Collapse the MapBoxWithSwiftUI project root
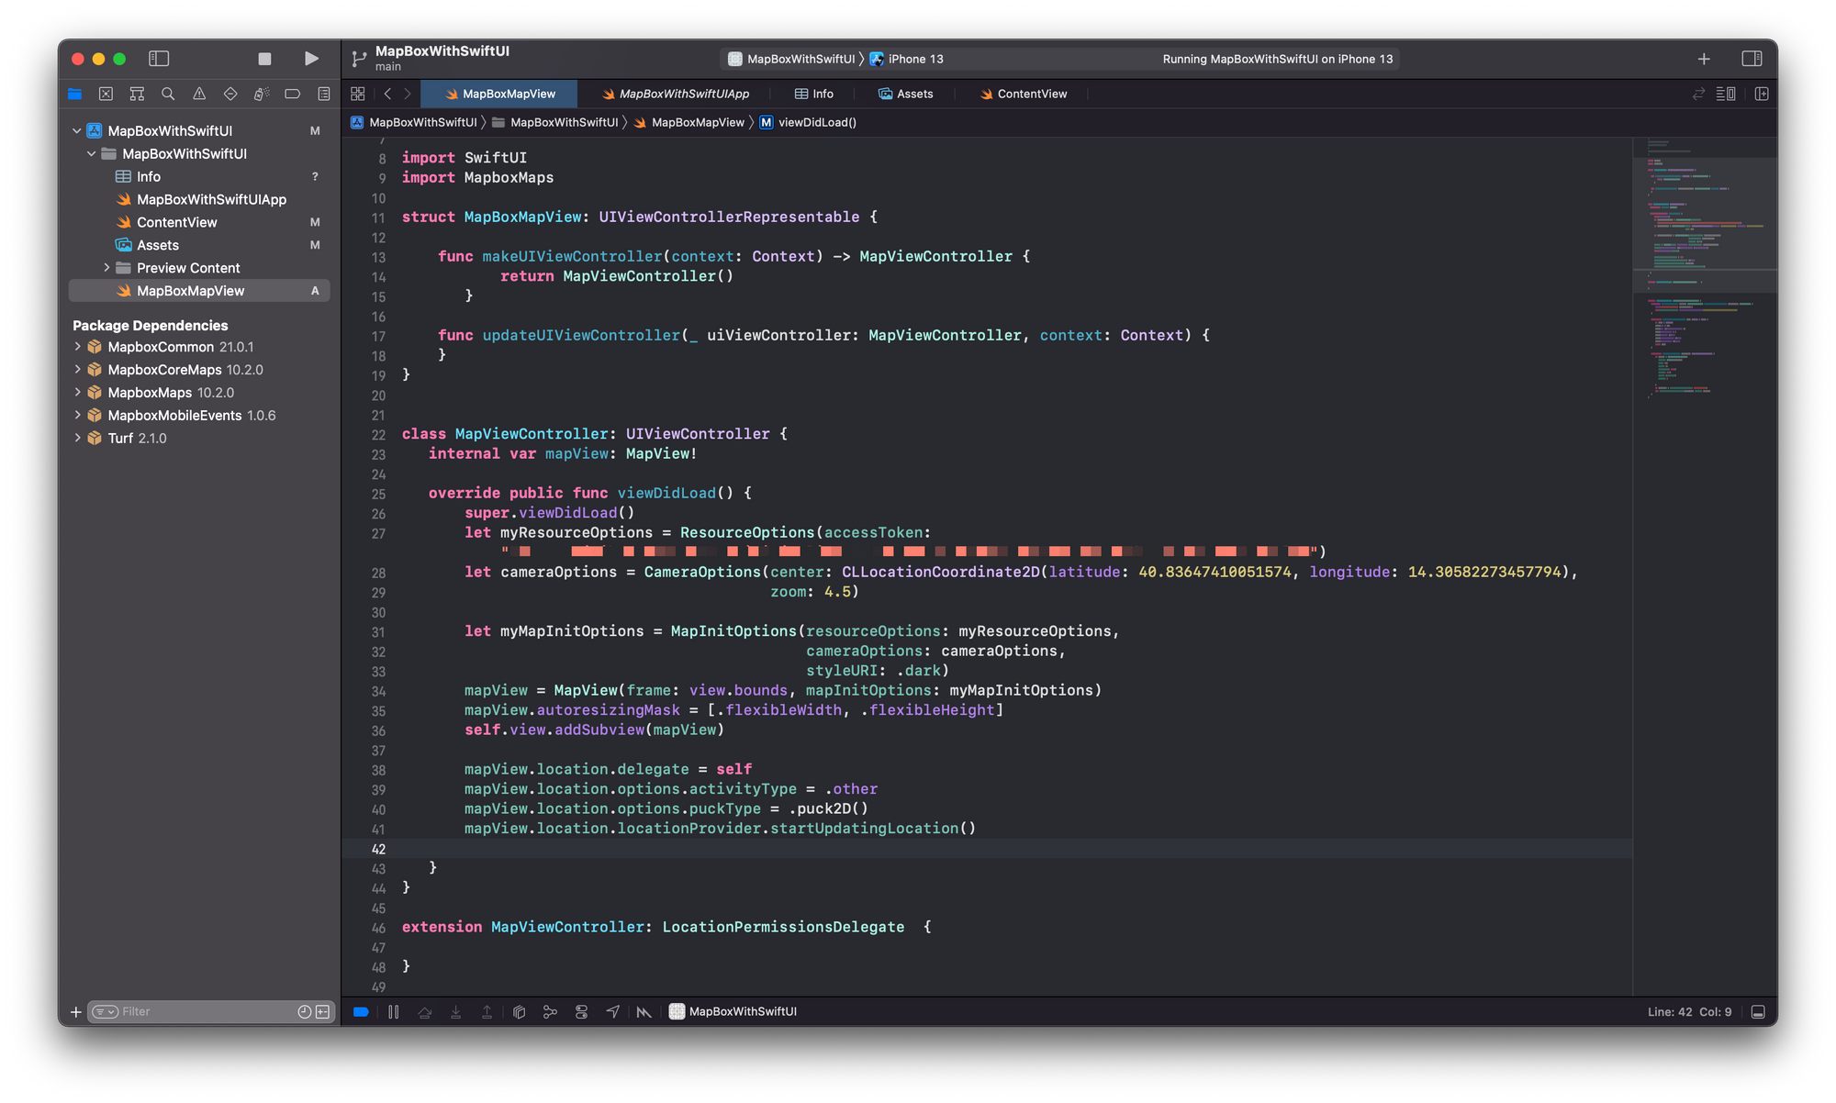 (77, 131)
